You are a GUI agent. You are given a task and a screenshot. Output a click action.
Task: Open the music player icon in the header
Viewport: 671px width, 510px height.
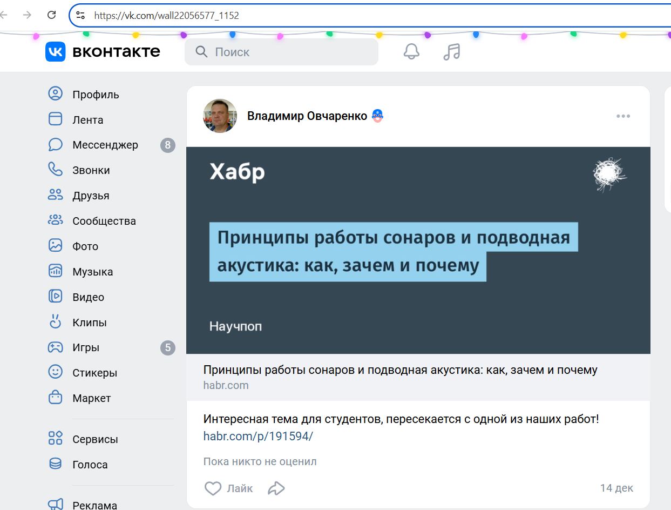coord(451,51)
